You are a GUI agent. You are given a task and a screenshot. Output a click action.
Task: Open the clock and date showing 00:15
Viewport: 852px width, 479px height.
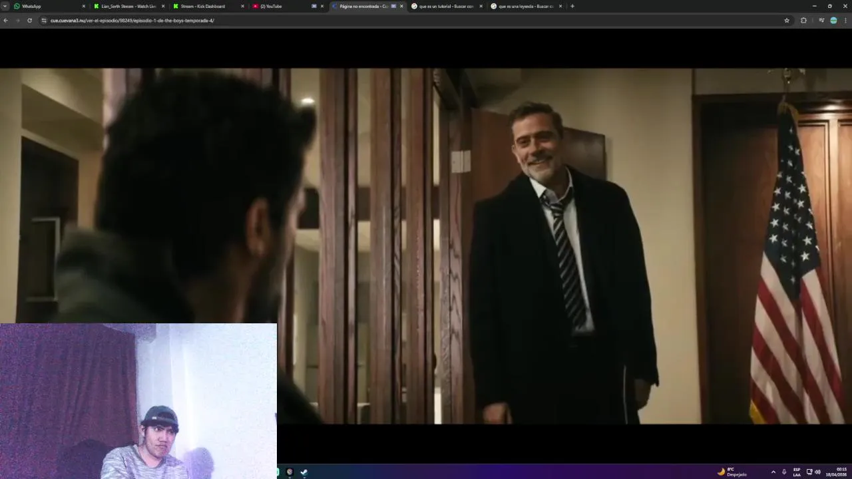tap(837, 472)
